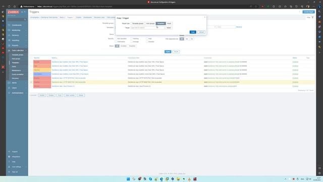Open User settings in the sidebar
This screenshot has width=323, height=182.
(16, 167)
